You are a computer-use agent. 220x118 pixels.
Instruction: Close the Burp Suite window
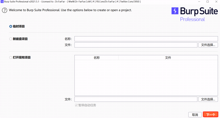point(216,2)
